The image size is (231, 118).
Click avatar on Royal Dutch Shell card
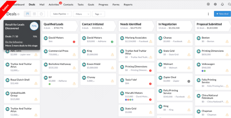pos(7,80)
